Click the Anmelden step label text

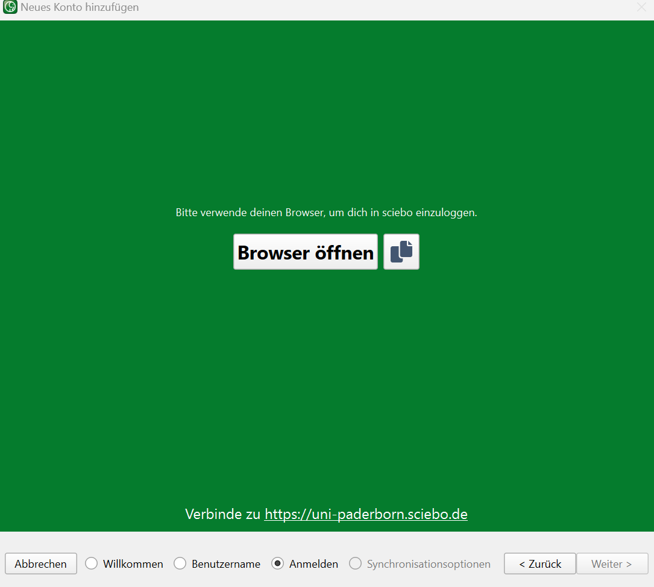(x=313, y=564)
